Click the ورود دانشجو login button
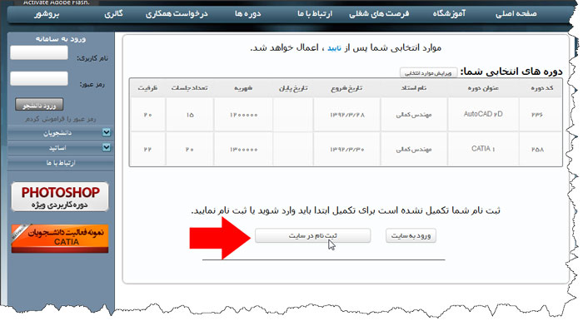 click(x=39, y=105)
